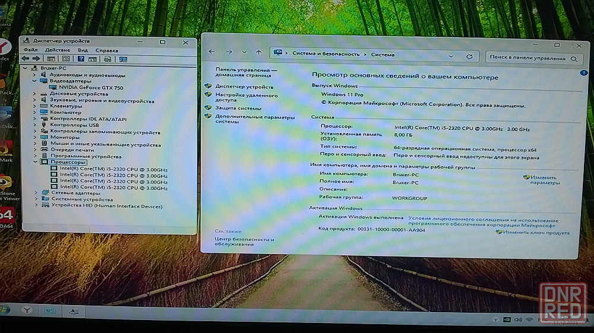This screenshot has height=333, width=594.
Task: Select Контроллеры USB in device tree
Action: [x=74, y=125]
